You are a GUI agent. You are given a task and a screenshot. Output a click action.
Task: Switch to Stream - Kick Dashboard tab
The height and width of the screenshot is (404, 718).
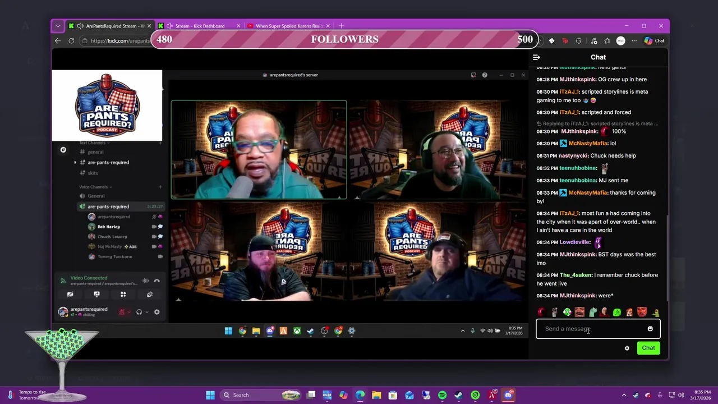point(199,26)
